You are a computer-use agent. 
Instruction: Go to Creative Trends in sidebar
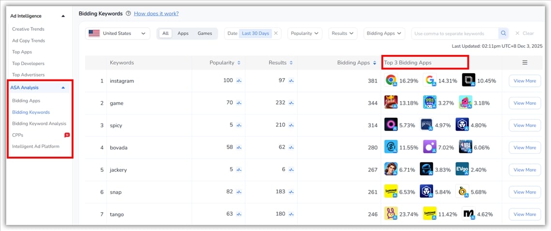click(28, 29)
